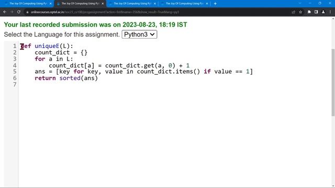Go back to previous page
Screen dimensions: 335x188
tap(5, 12)
